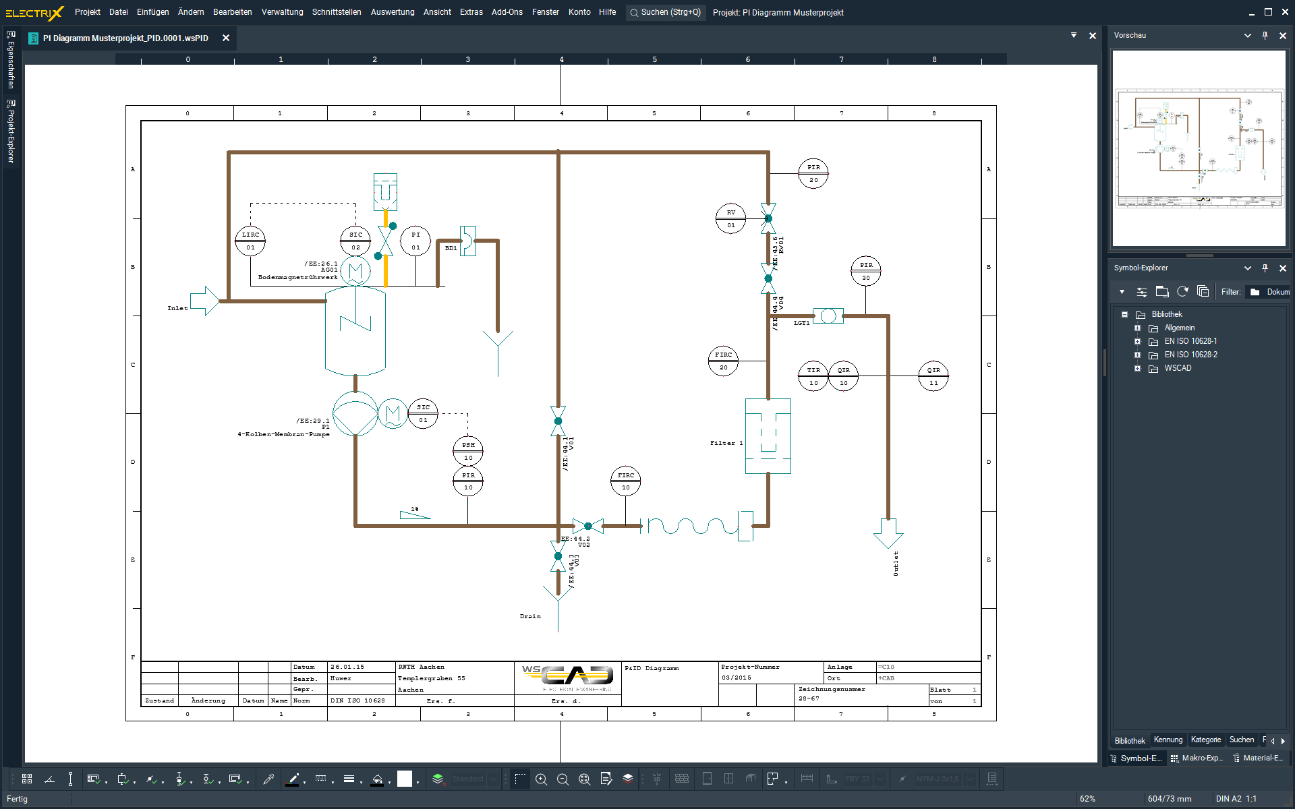Open the settings sliders icon in Symbol-Explorer
This screenshot has height=809, width=1295.
(1141, 292)
